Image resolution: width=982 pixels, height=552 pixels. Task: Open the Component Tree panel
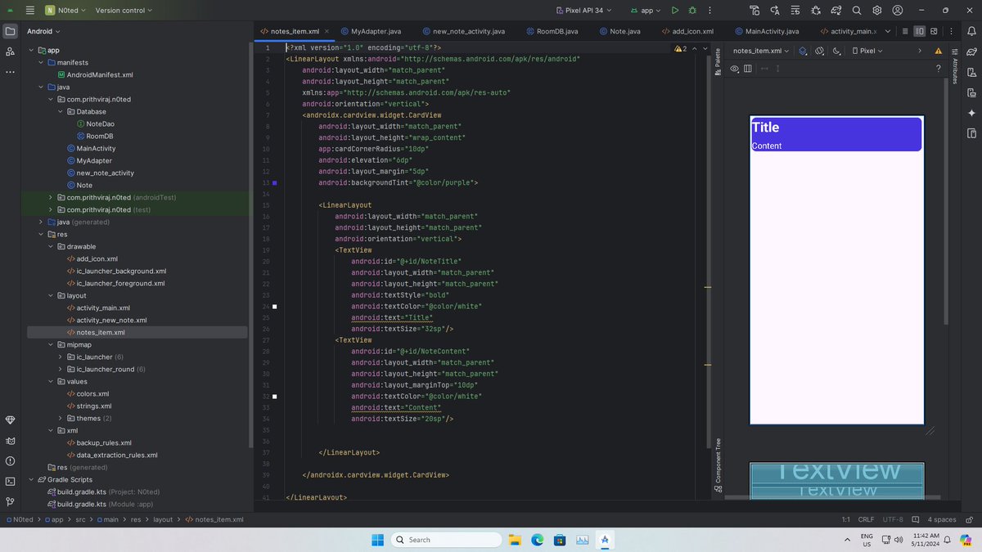[718, 466]
